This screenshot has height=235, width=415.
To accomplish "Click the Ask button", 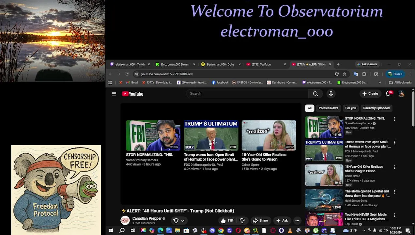I will click(282, 221).
